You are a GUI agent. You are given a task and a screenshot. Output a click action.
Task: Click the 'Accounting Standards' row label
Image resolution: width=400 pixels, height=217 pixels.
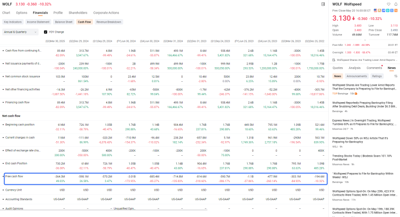19,199
